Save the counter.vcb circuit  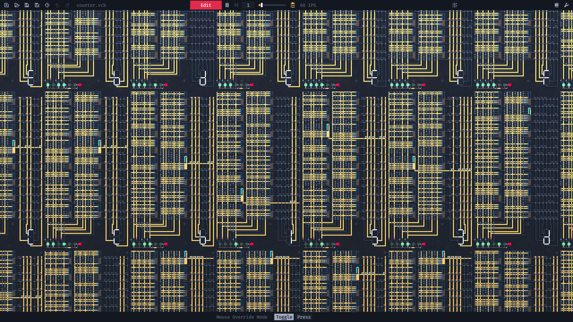click(27, 5)
